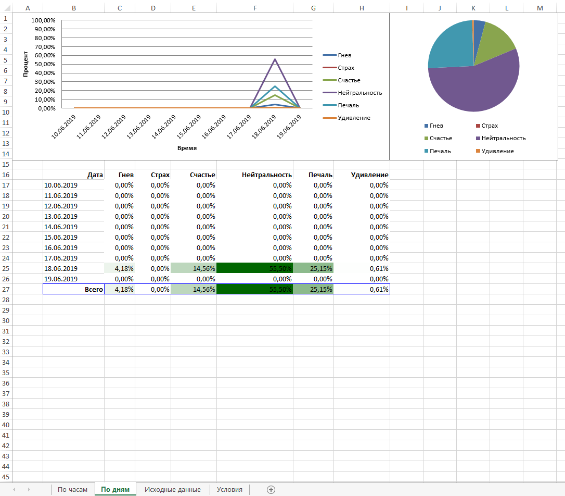Switch to the По часам sheet tab
The image size is (565, 496).
72,490
